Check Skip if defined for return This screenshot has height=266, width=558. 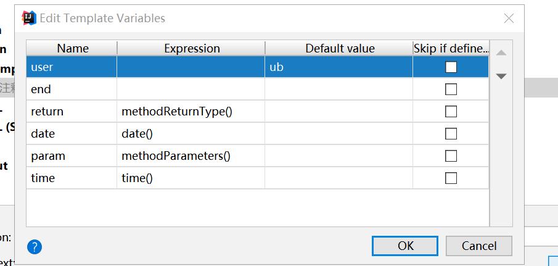coord(451,112)
